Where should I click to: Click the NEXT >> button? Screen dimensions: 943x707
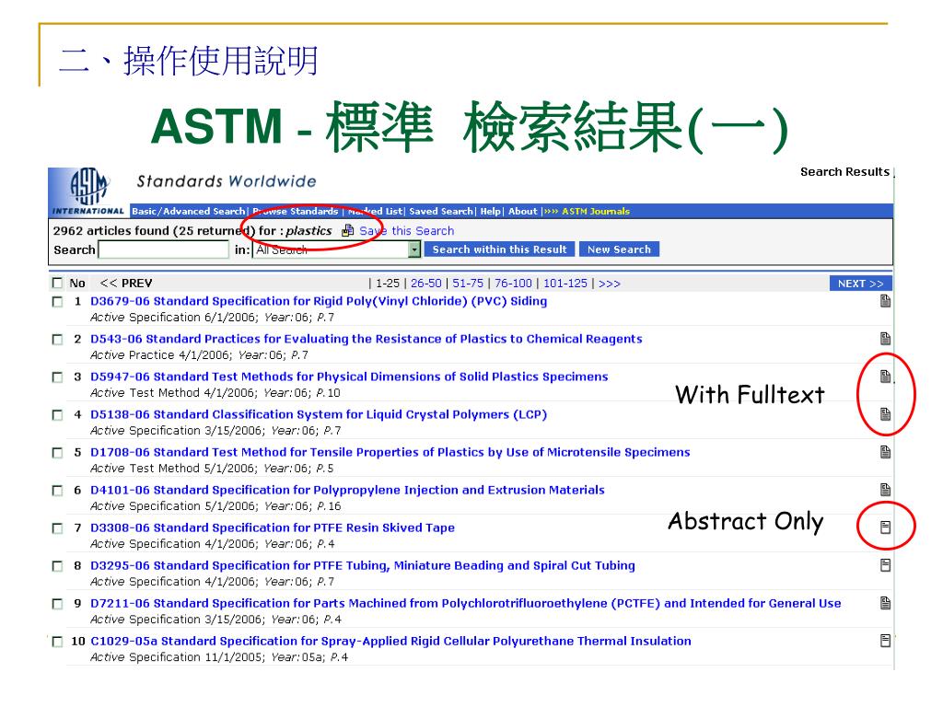point(860,284)
